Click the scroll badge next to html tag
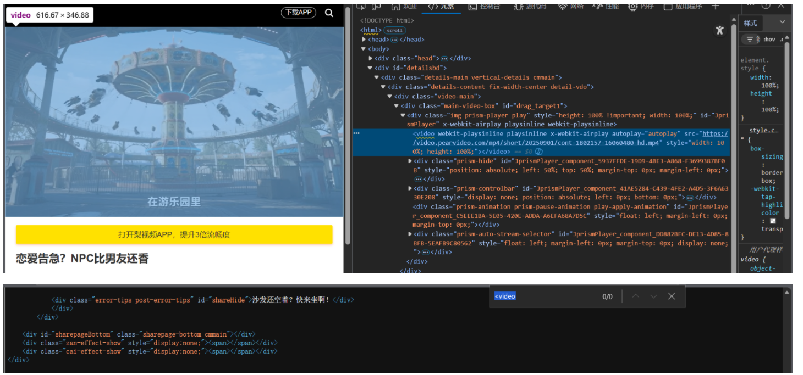The width and height of the screenshot is (803, 375). (x=394, y=30)
